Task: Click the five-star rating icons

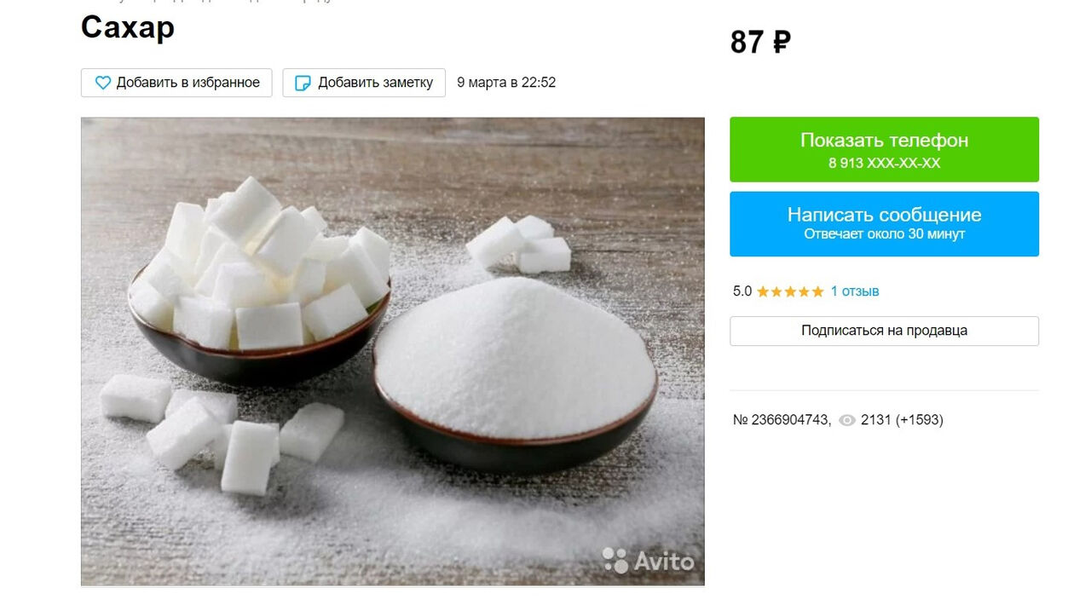Action: [x=790, y=291]
